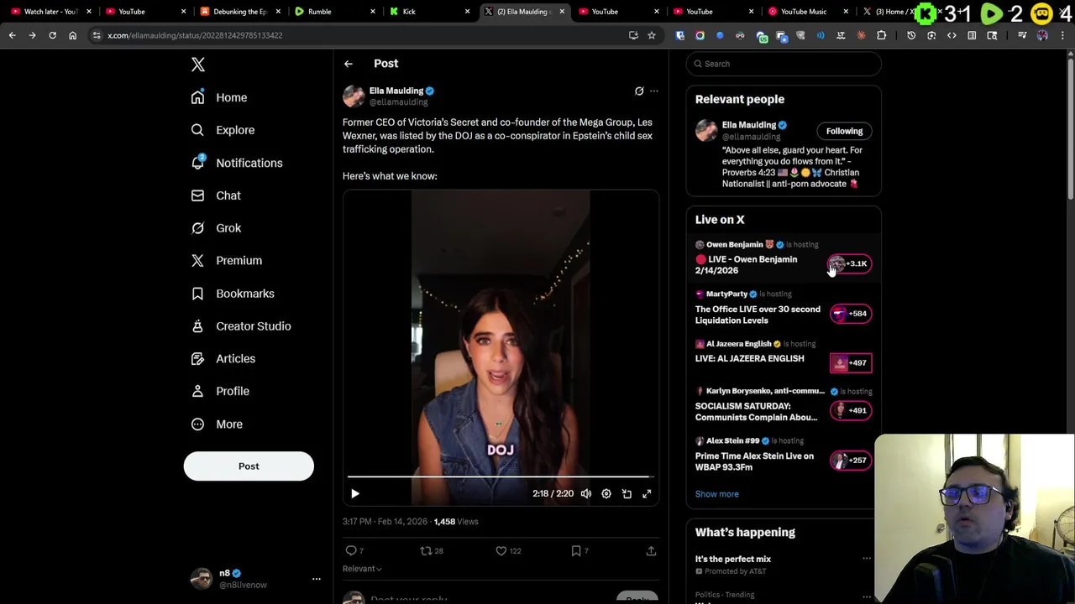Viewport: 1075px width, 604px height.
Task: Click install app icon in address bar
Action: (x=633, y=35)
